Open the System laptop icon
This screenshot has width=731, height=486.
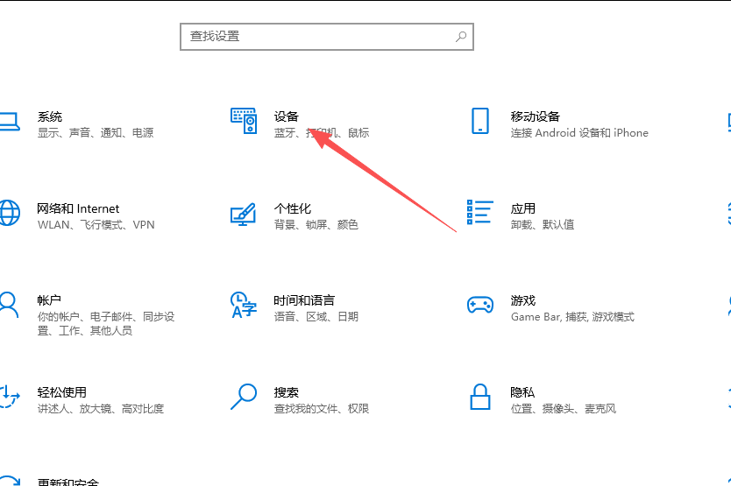tap(10, 122)
